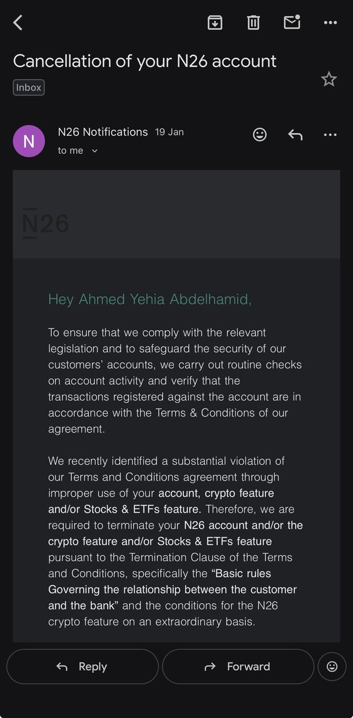
Task: Open the message-level three dots menu
Action: pyautogui.click(x=330, y=135)
